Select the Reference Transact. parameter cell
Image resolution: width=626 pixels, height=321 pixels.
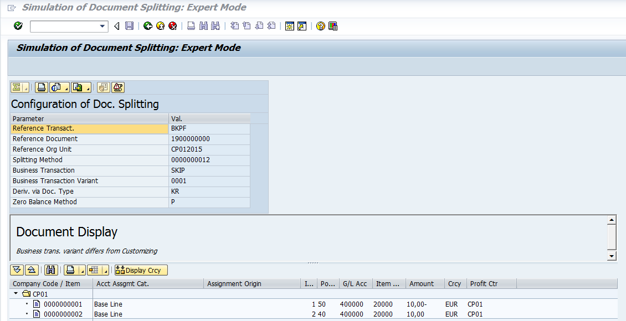coord(90,128)
